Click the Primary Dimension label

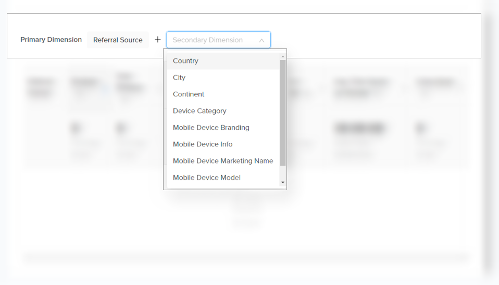[x=51, y=40]
